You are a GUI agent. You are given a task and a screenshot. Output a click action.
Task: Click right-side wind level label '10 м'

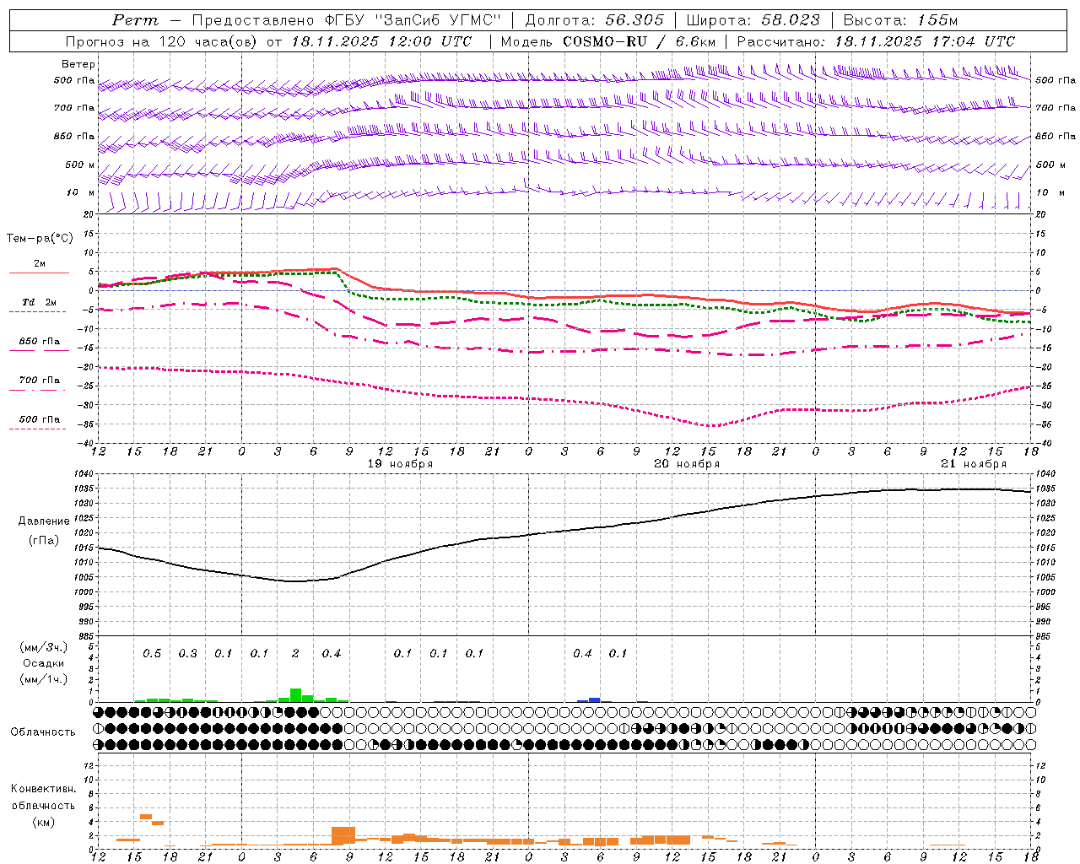(1050, 192)
